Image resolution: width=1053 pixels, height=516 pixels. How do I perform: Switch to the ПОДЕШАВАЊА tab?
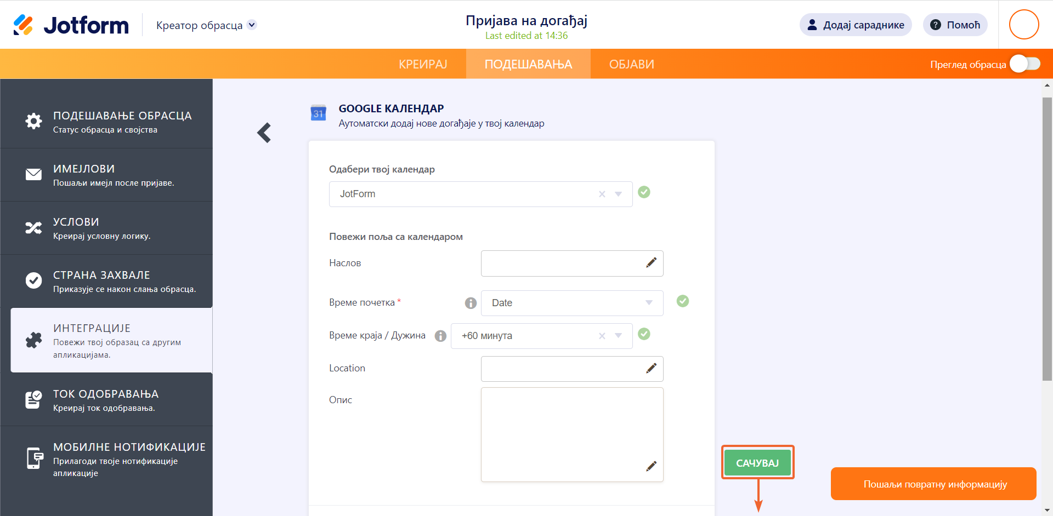(x=528, y=64)
